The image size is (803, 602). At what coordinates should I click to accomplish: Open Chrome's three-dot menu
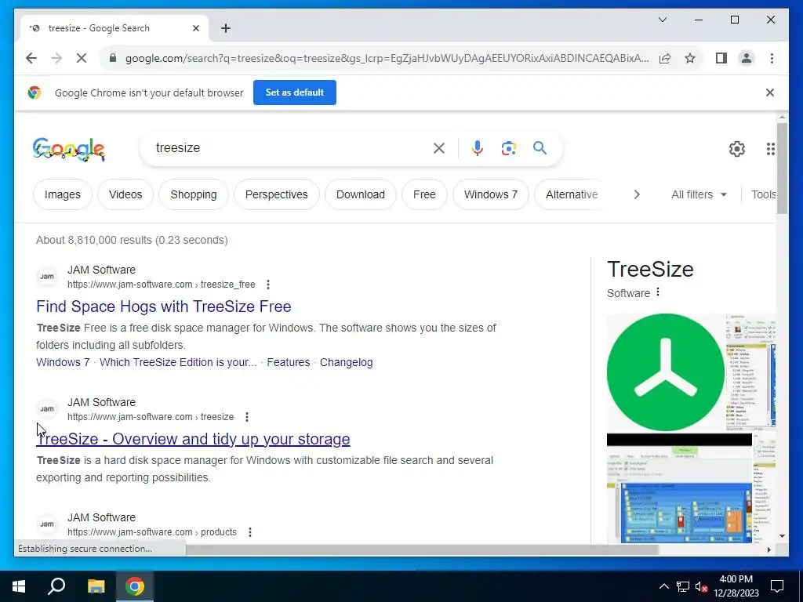(x=772, y=58)
